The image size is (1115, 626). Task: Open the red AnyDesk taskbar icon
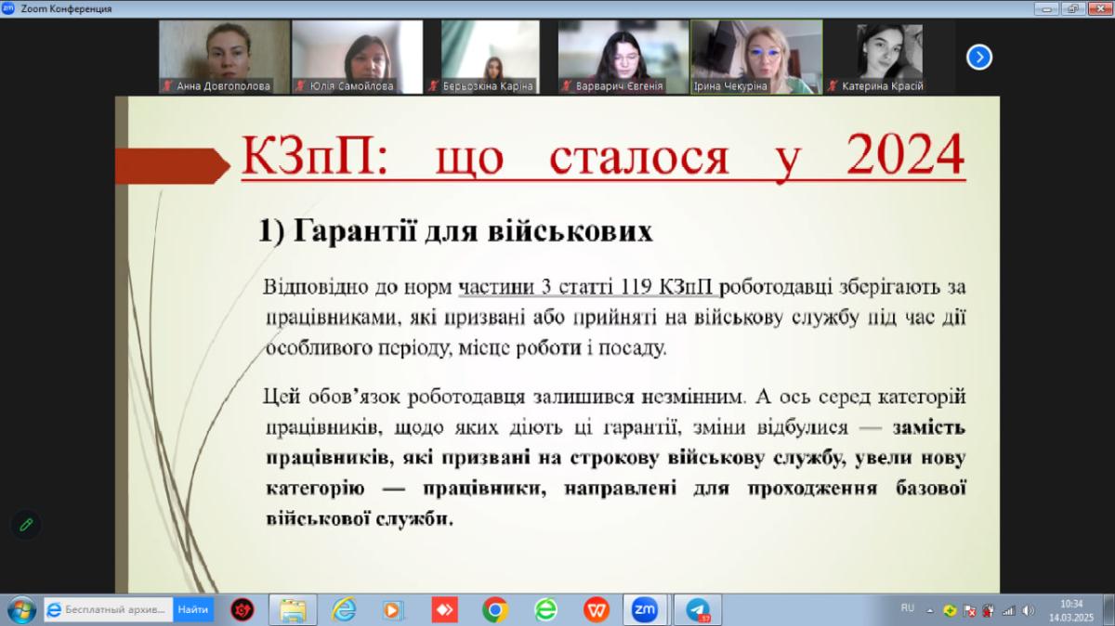coord(444,609)
